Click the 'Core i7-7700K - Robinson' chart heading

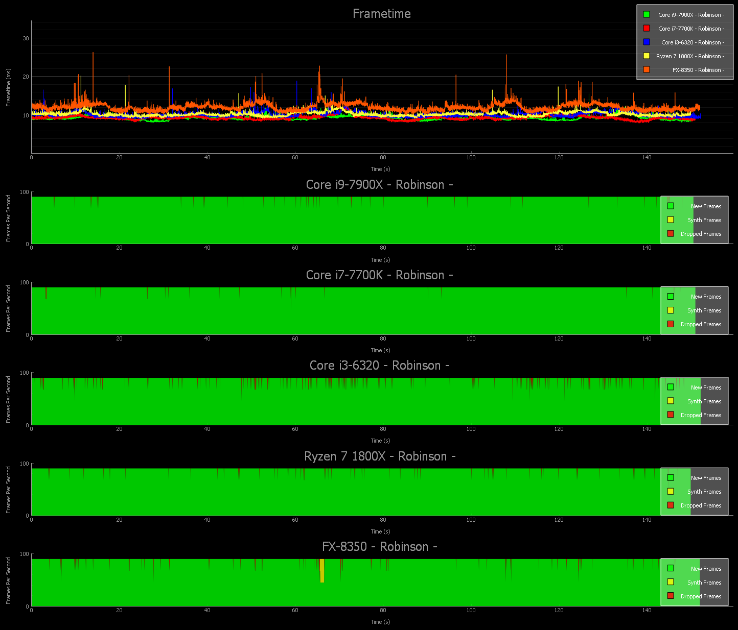point(379,275)
